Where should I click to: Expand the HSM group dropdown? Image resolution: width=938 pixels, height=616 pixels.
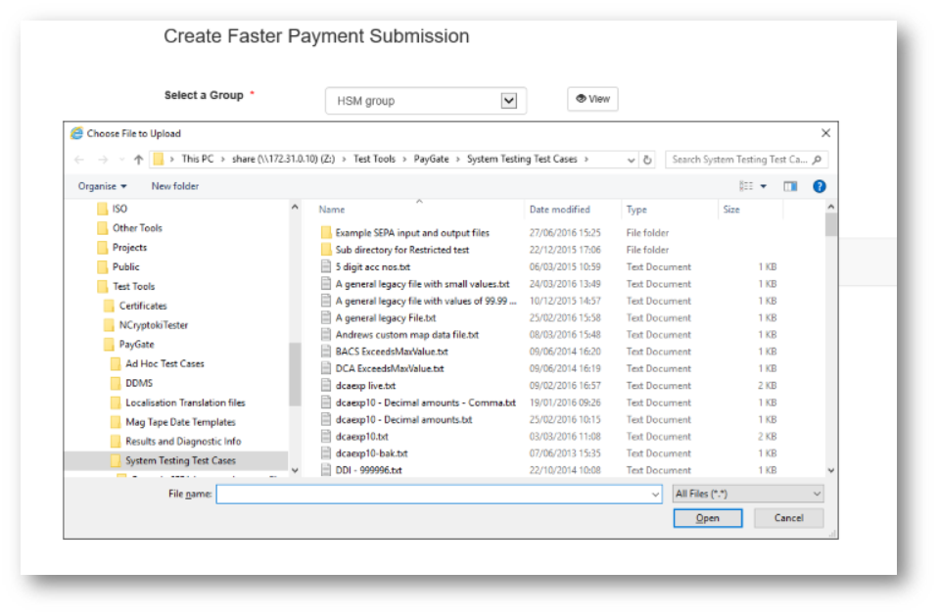coord(508,100)
